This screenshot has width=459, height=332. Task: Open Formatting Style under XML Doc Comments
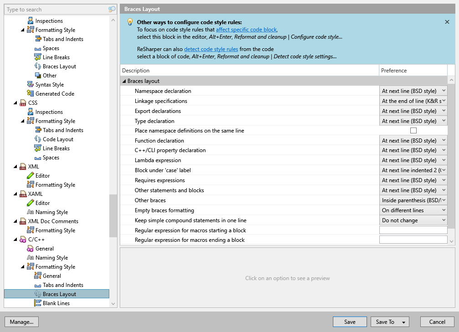pyautogui.click(x=31, y=230)
